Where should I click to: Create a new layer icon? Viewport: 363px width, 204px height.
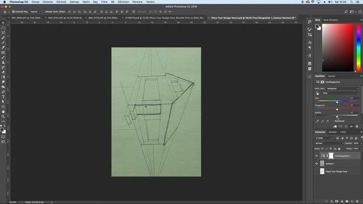coord(352,202)
